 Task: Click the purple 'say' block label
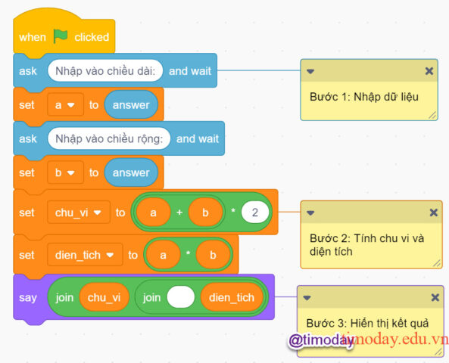[28, 297]
